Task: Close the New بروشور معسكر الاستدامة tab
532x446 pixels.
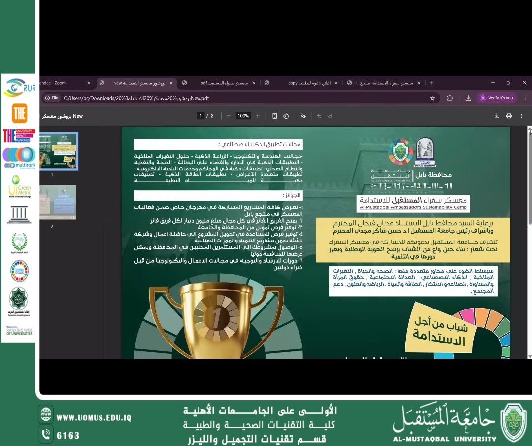Action: point(171,83)
